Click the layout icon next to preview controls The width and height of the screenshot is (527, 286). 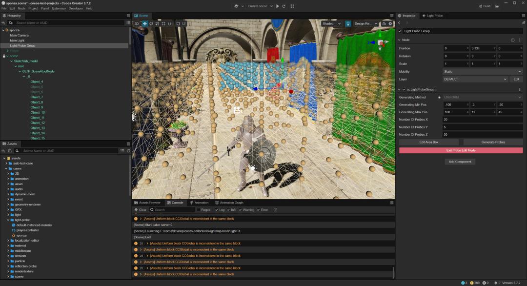click(292, 6)
